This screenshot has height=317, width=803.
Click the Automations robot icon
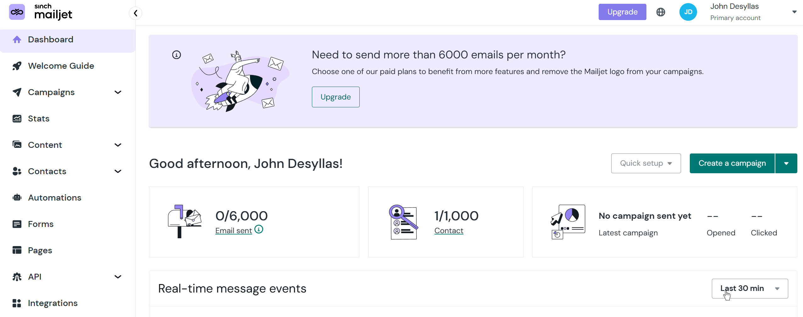click(17, 197)
